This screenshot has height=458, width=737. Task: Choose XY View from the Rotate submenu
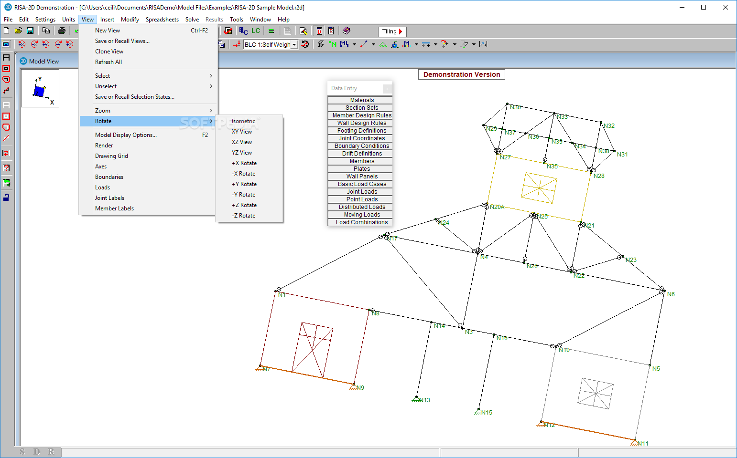tap(249, 132)
